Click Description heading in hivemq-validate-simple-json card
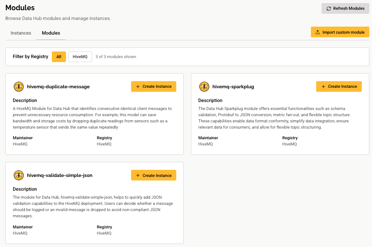372x247 pixels. tap(25, 189)
